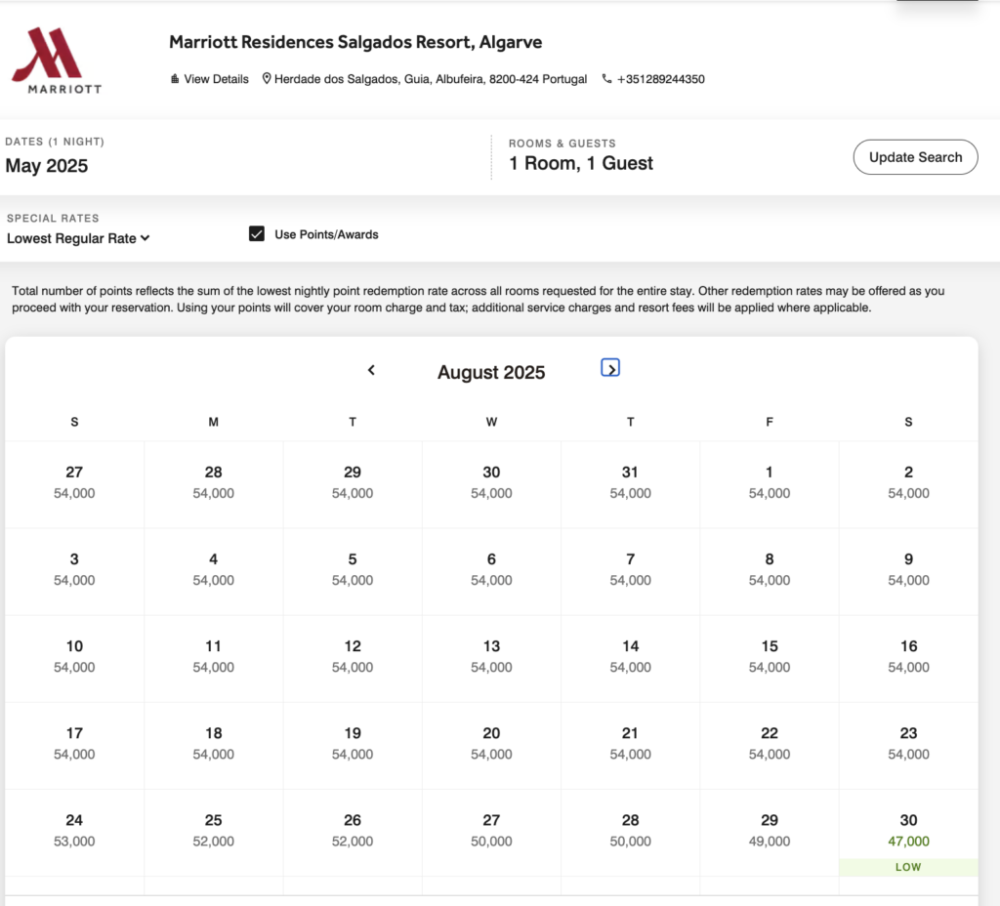Select August 20 on the calendar
Viewport: 1000px width, 906px height.
pos(491,745)
